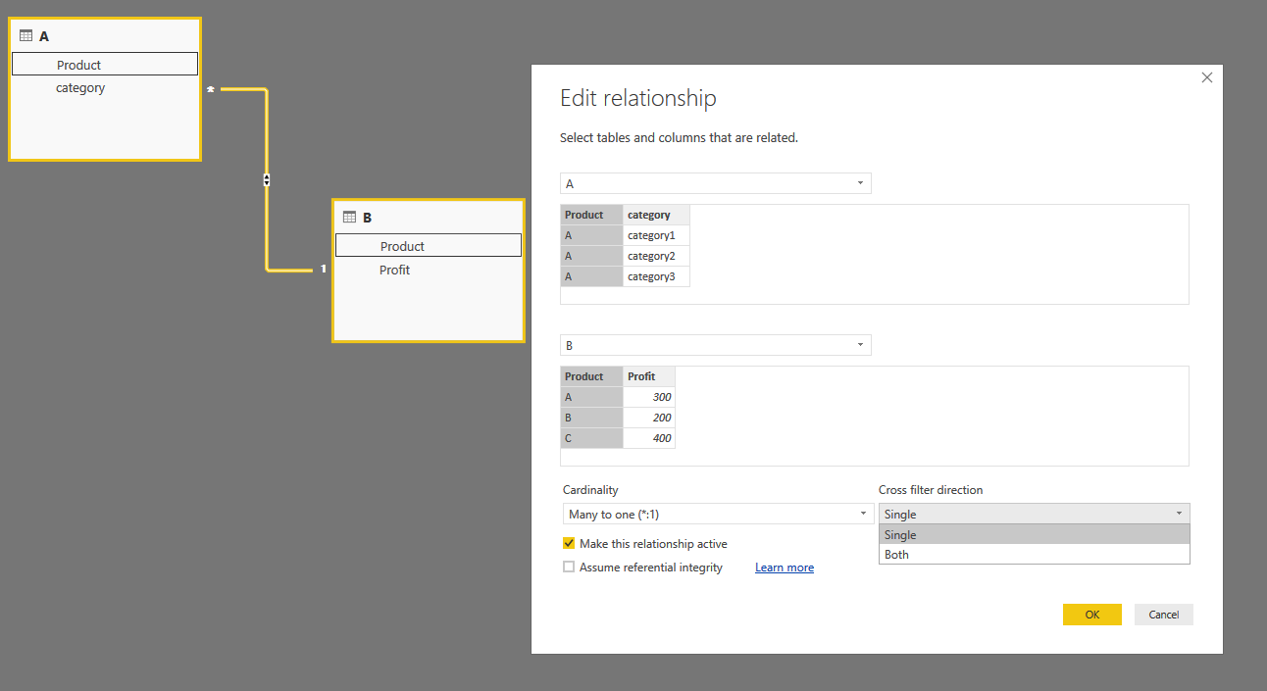Click the cross-filter direction arrow on relationship line
Screen dimensions: 1267x691
(x=267, y=180)
